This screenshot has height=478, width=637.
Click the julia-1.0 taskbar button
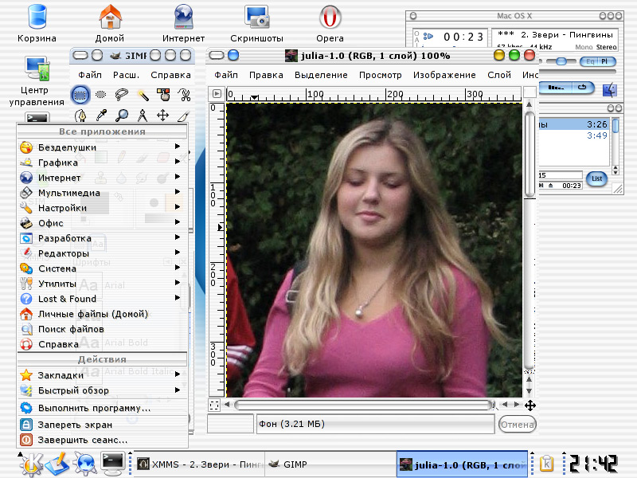point(463,464)
